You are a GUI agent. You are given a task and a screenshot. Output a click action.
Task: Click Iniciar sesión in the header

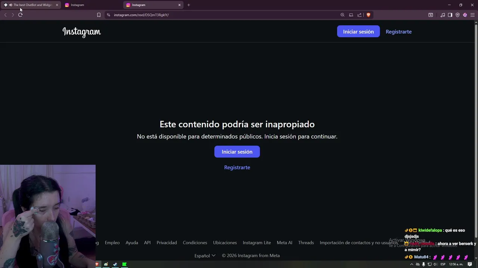coord(358,32)
